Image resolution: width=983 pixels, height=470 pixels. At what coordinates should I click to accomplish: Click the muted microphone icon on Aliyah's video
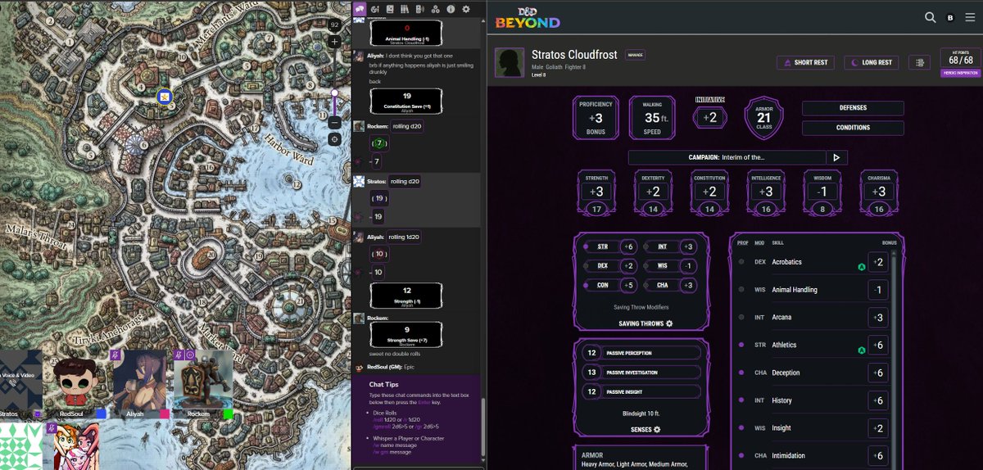117,355
